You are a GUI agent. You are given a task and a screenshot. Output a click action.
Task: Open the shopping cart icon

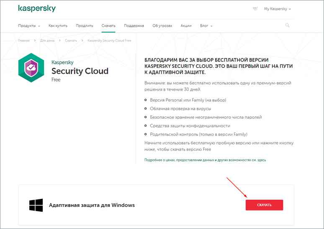tap(255, 9)
